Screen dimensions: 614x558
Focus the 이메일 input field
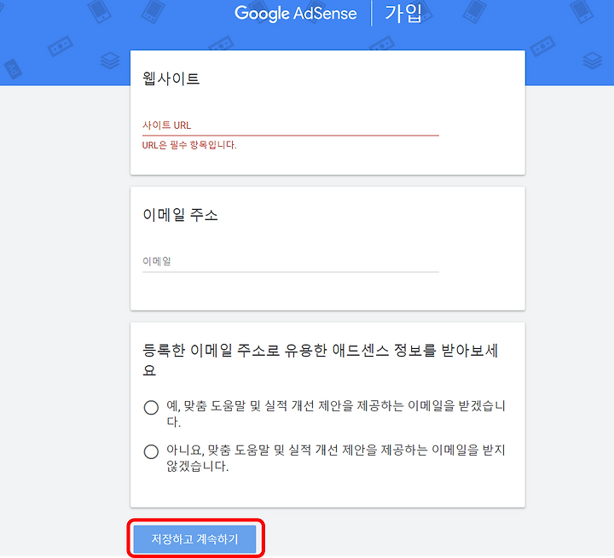[290, 261]
